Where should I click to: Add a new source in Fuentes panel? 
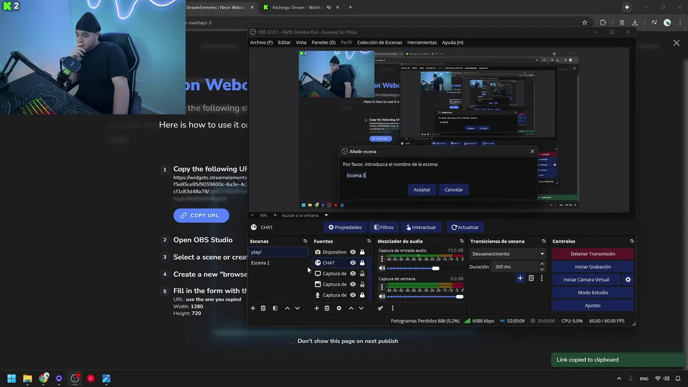coord(317,308)
